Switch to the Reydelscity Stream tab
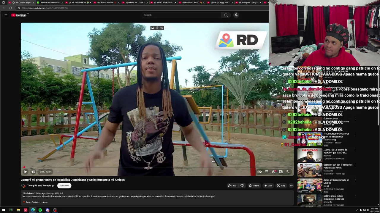 point(50,2)
